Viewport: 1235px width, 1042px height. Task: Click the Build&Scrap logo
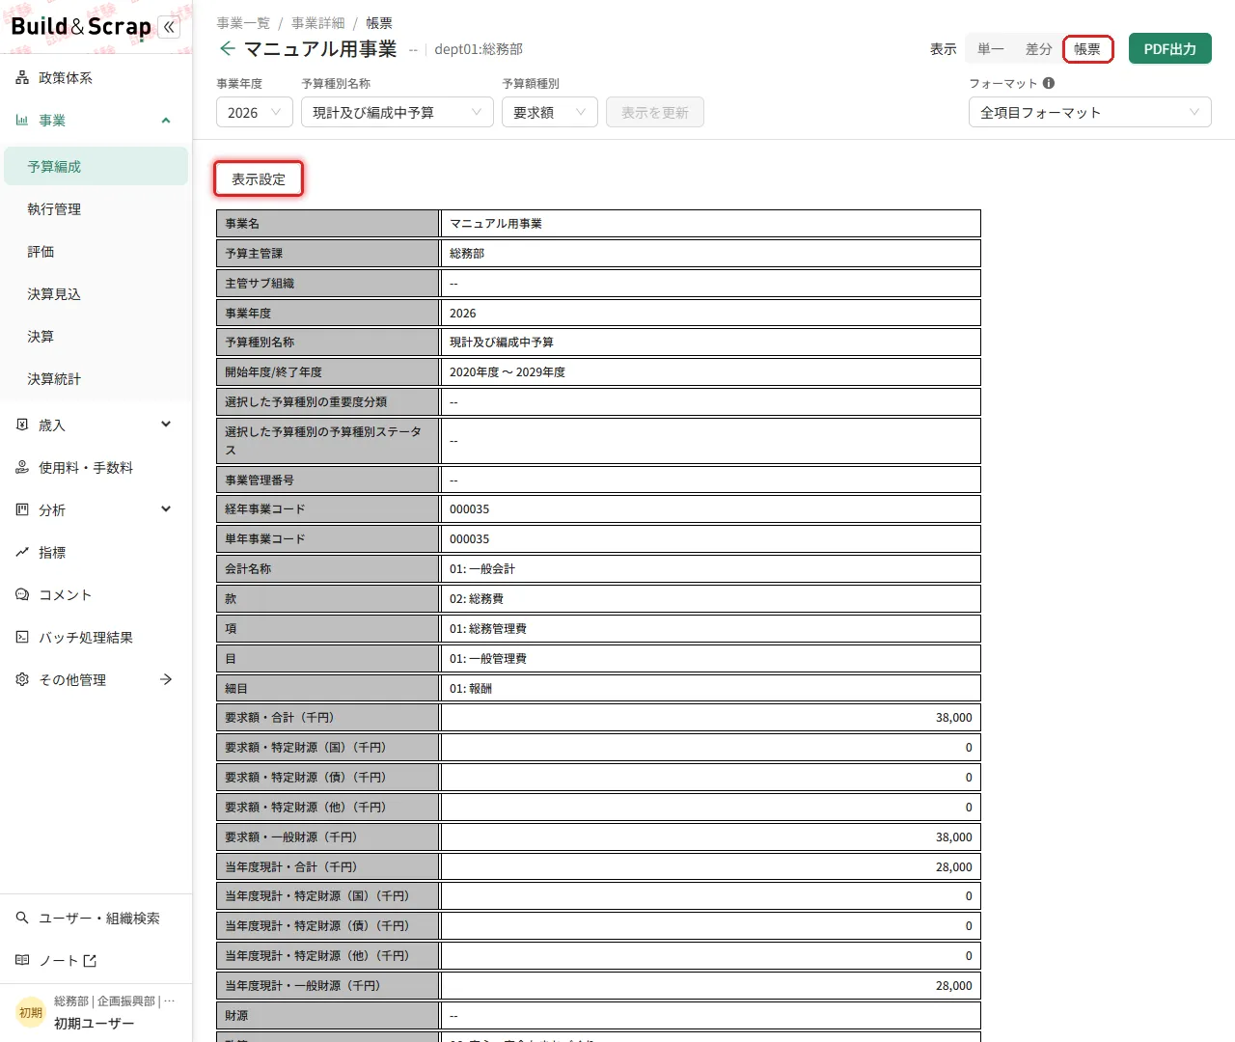coord(81,27)
